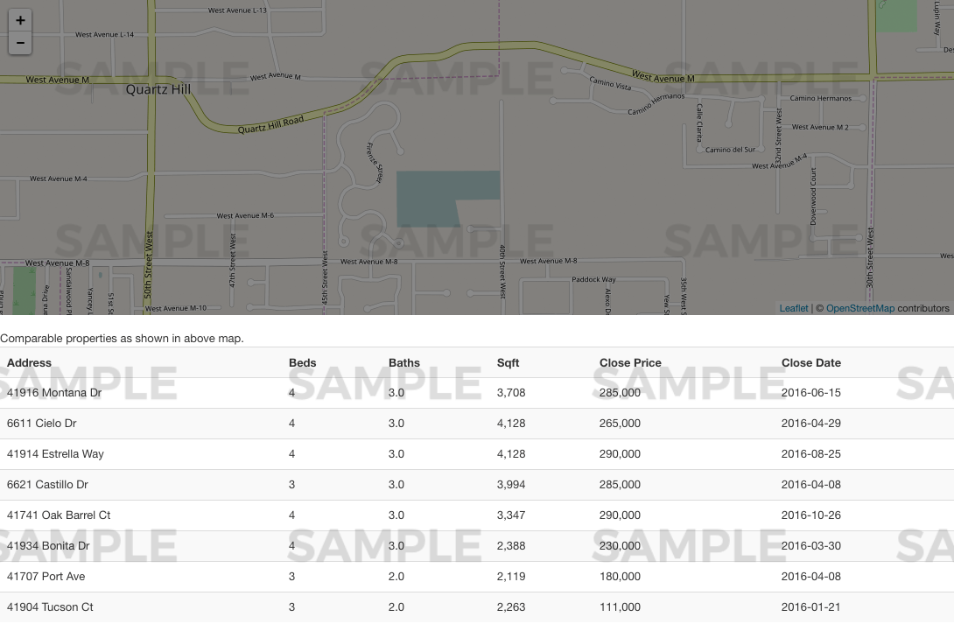Click the Quartz Hill label on map
954x624 pixels.
158,89
